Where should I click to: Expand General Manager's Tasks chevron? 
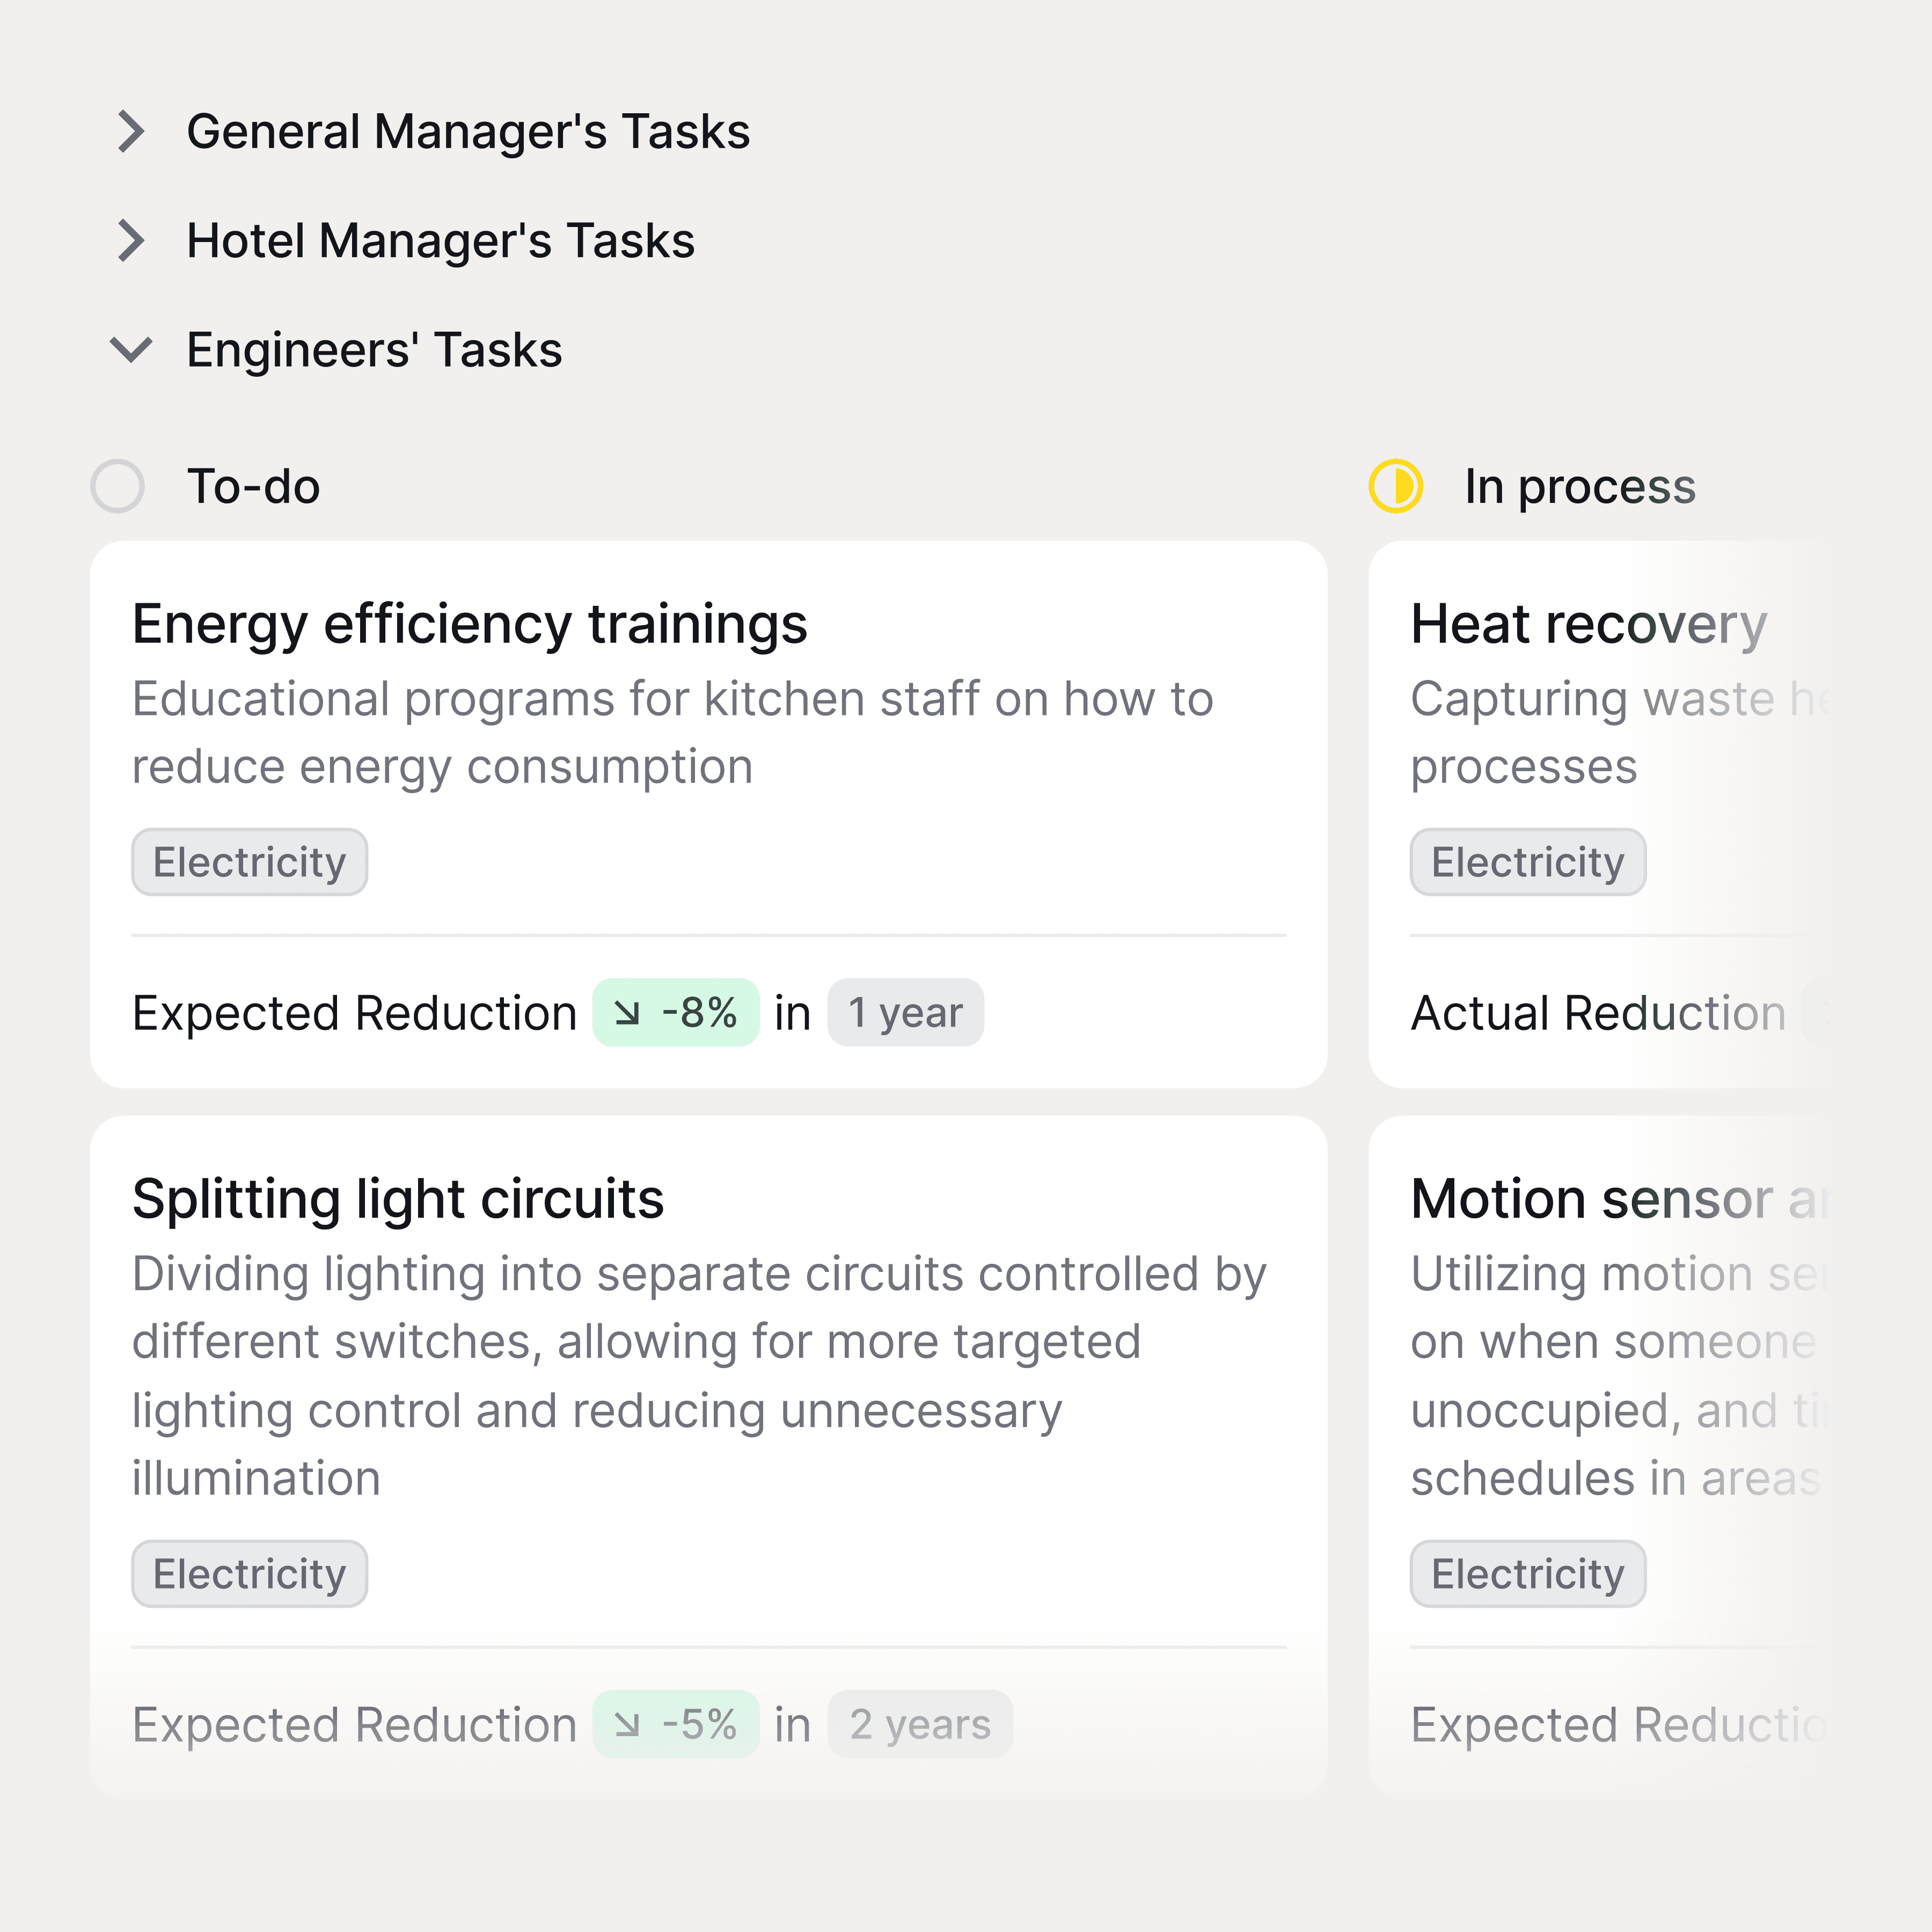[x=131, y=131]
